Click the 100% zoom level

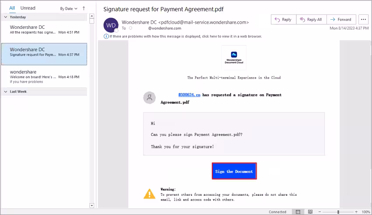[x=366, y=212]
